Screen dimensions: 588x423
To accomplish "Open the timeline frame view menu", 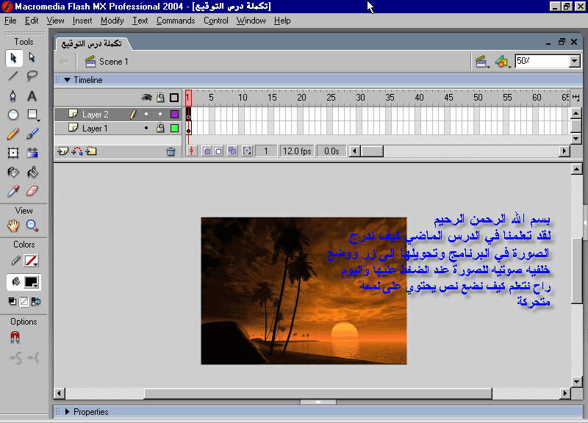I will 576,98.
